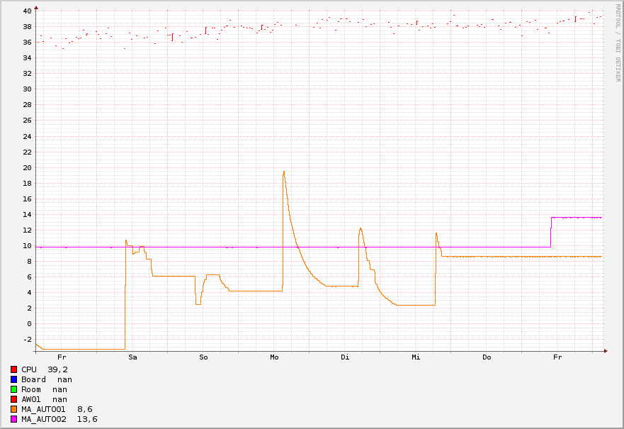Click the RRDTOOL / TOBI OETIKER watermark
This screenshot has height=429, width=624.
pos(618,43)
